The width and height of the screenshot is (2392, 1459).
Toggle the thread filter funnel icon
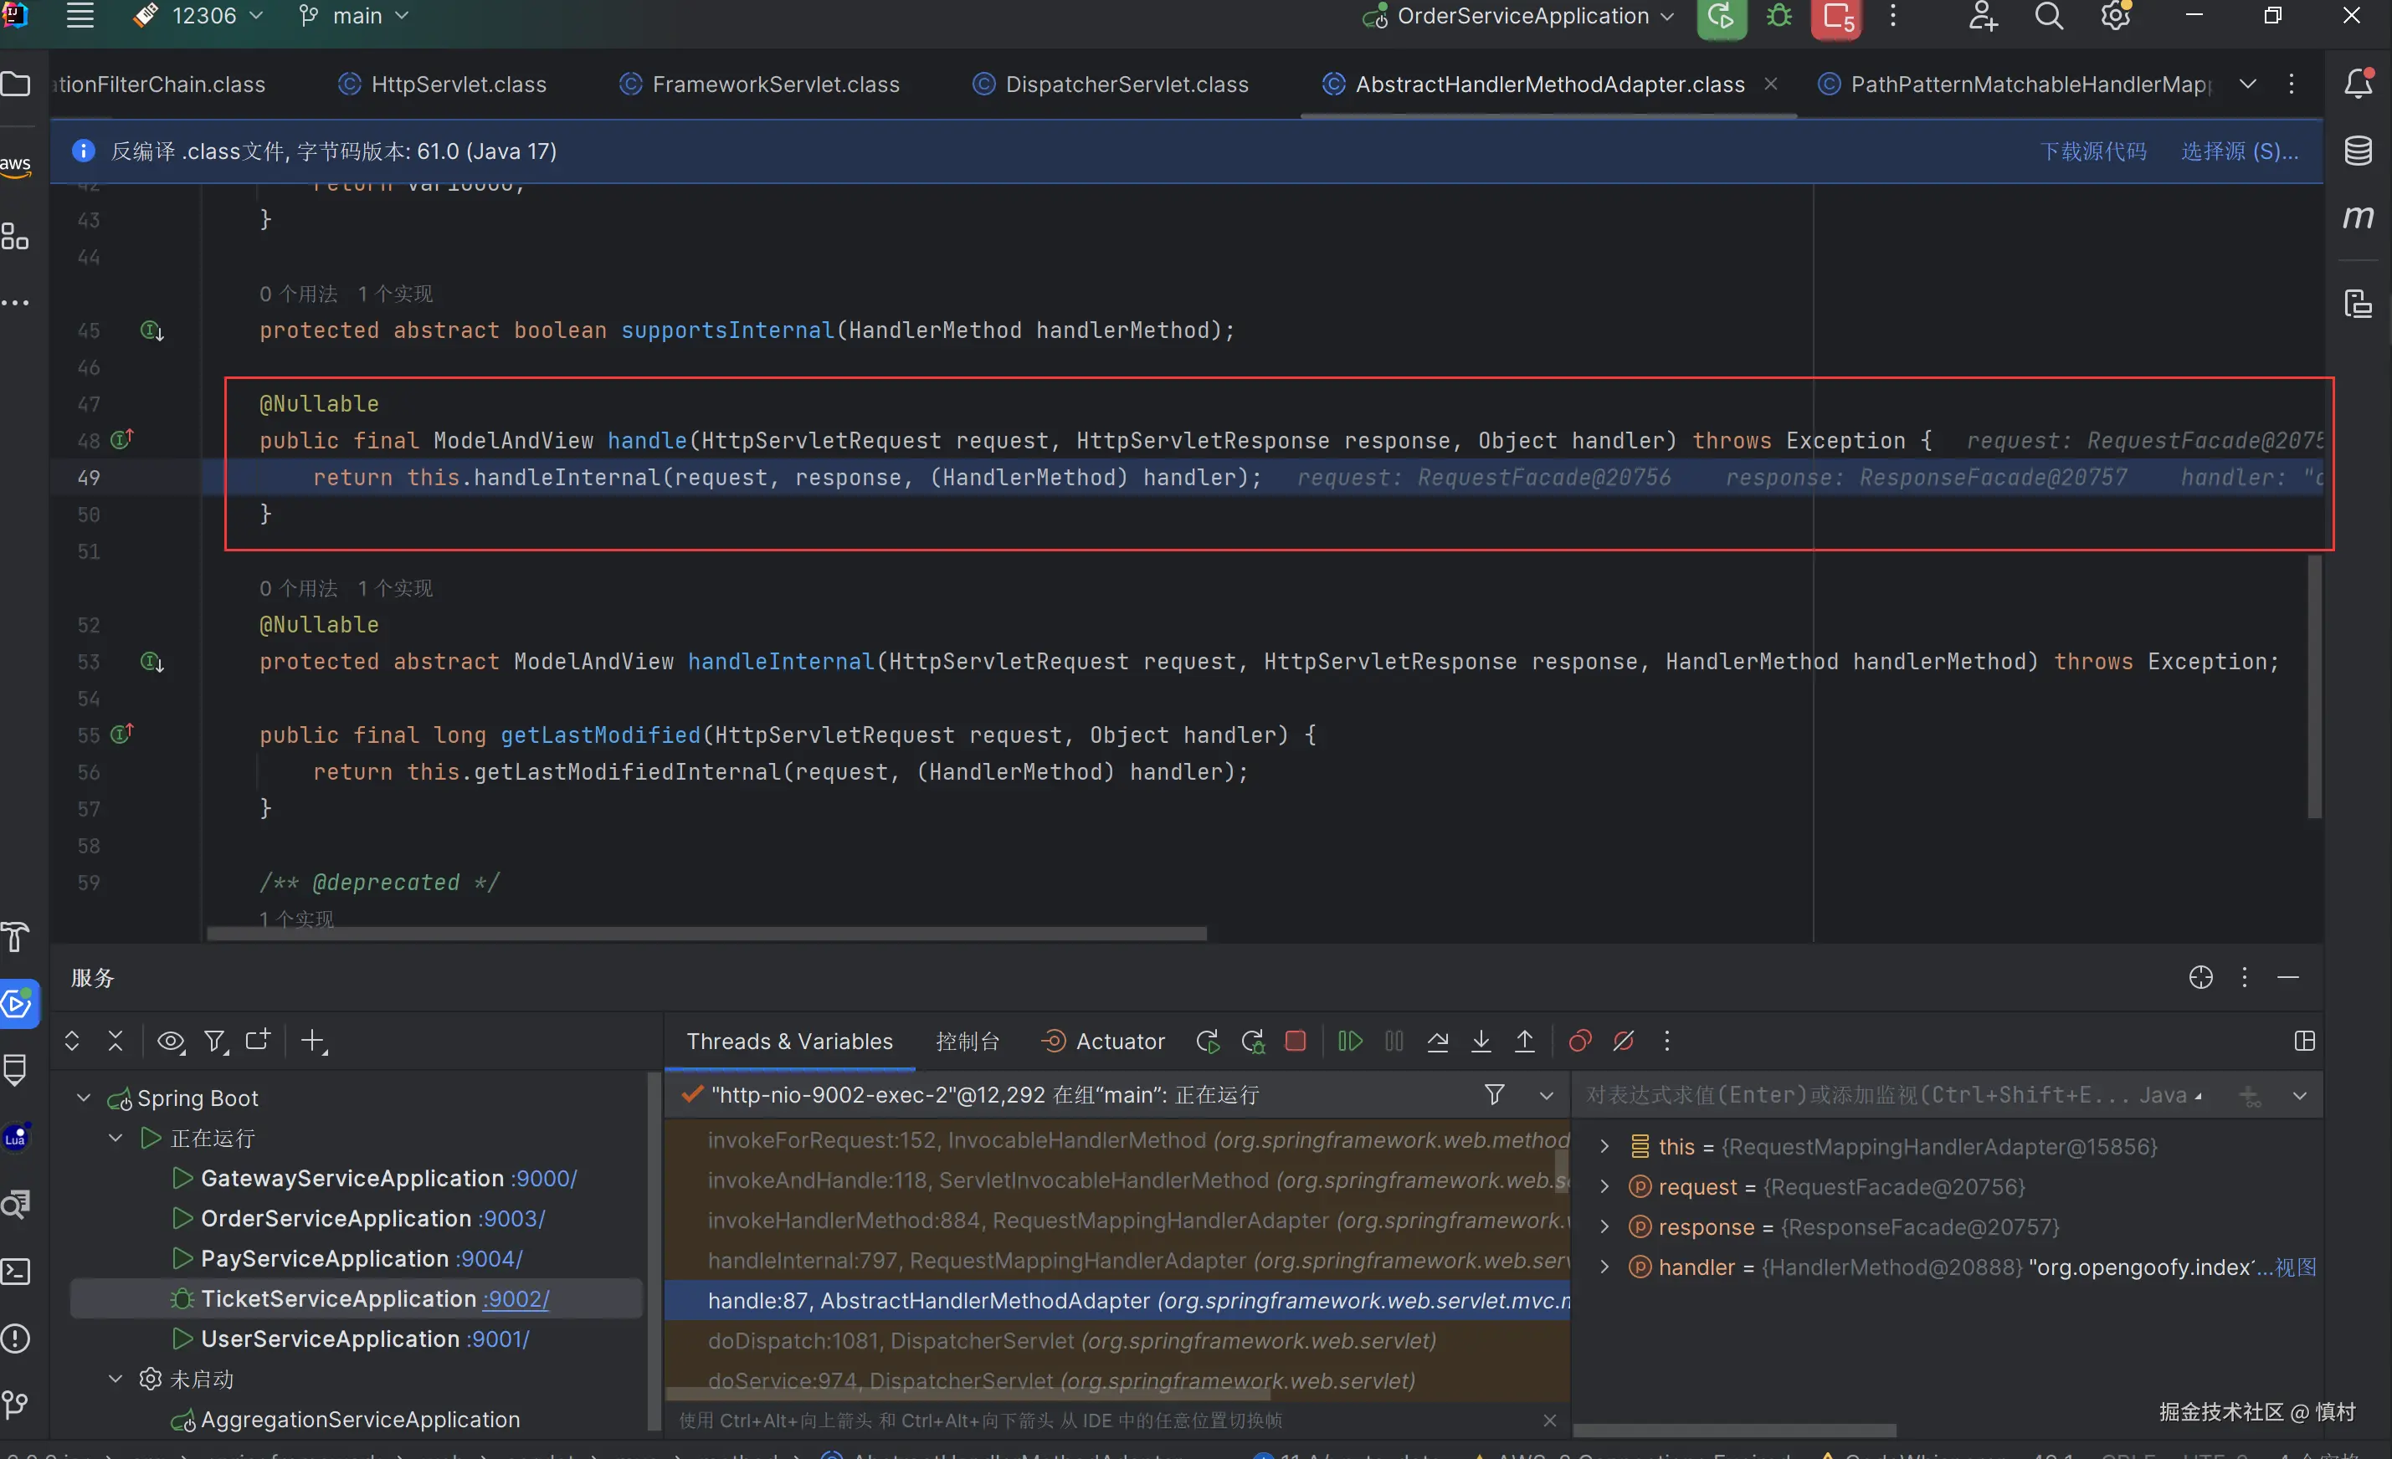(x=1494, y=1095)
